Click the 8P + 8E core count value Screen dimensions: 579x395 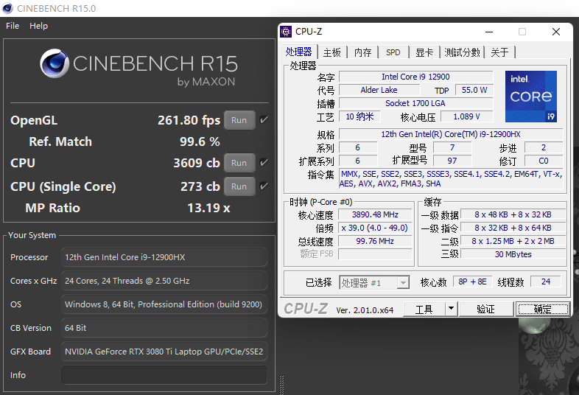[473, 282]
